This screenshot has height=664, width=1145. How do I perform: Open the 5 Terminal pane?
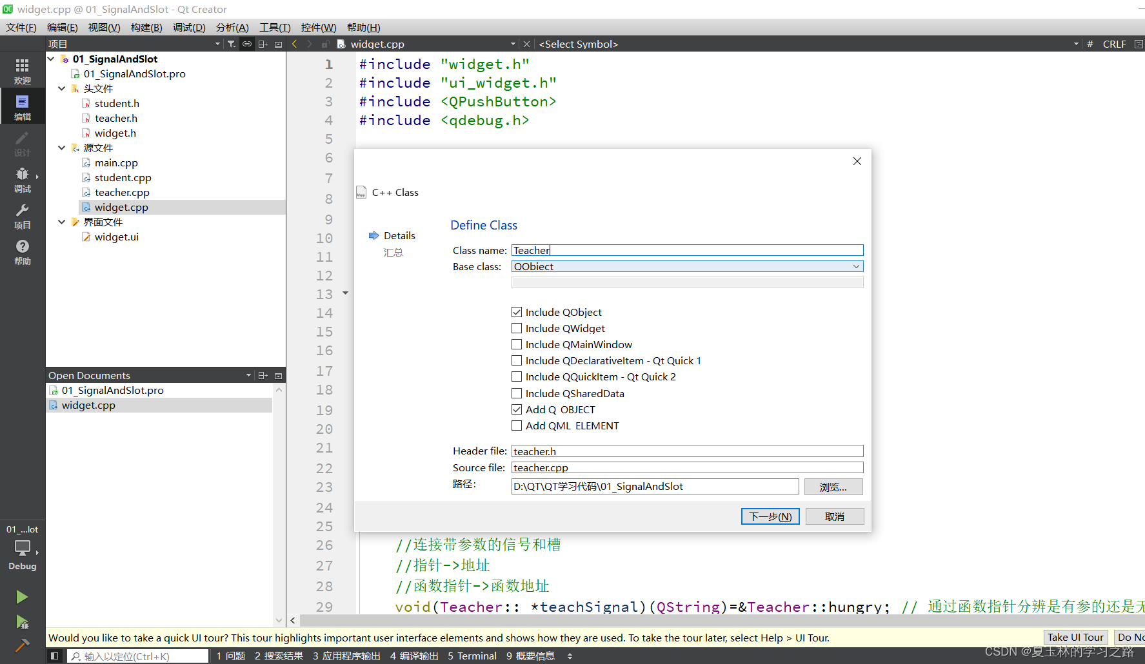tap(472, 656)
